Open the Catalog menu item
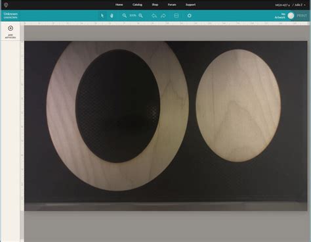The width and height of the screenshot is (311, 242). pyautogui.click(x=137, y=5)
